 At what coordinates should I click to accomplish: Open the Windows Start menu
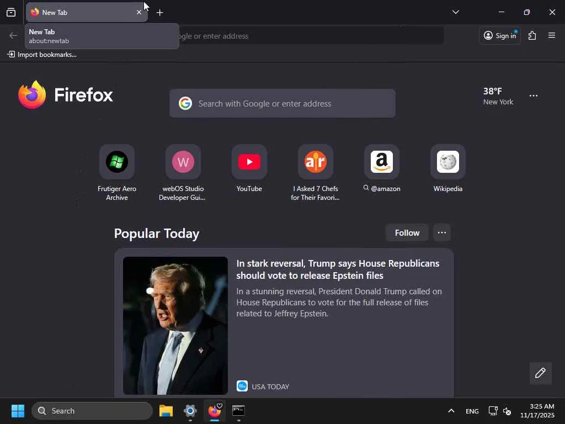tap(18, 411)
